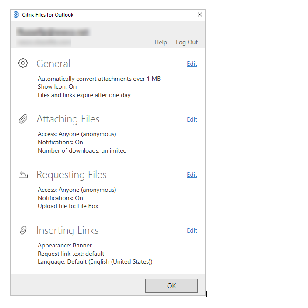Click 'Show Icon: On' text
This screenshot has width=308, height=308.
coord(57,86)
